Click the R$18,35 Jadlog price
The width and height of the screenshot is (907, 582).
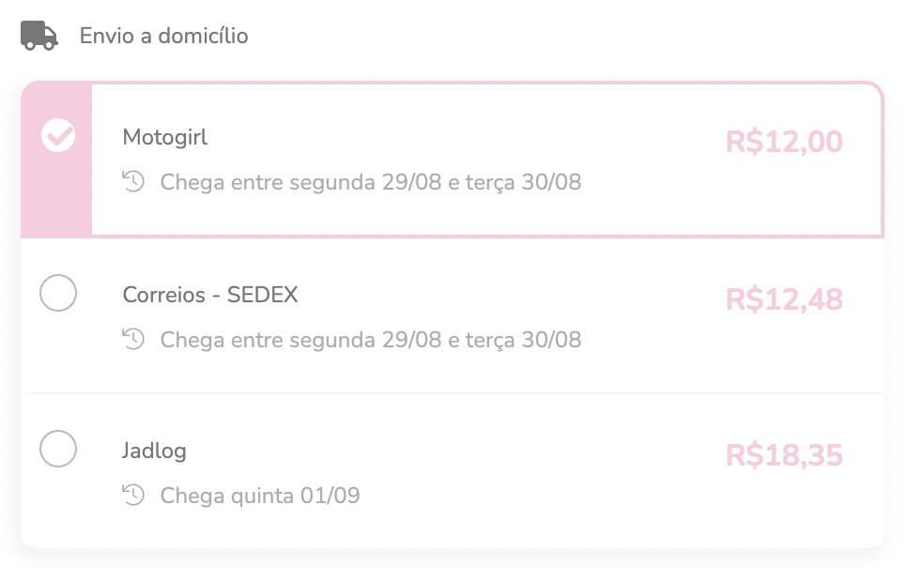click(x=784, y=455)
